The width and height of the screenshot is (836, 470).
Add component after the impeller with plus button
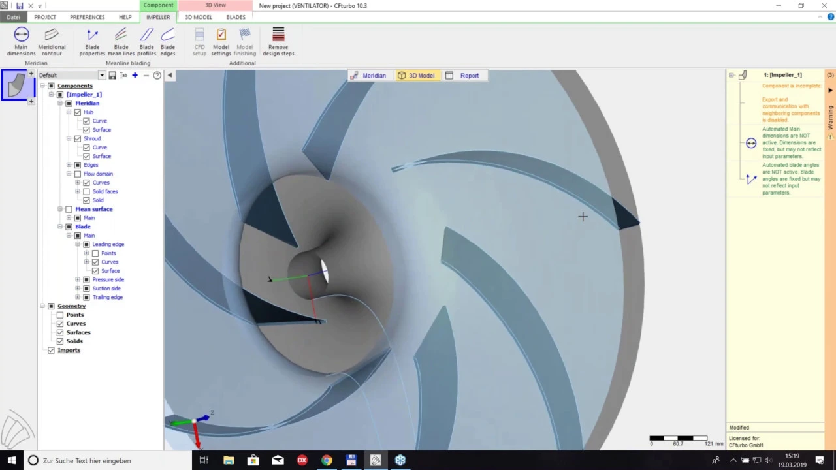pyautogui.click(x=31, y=101)
